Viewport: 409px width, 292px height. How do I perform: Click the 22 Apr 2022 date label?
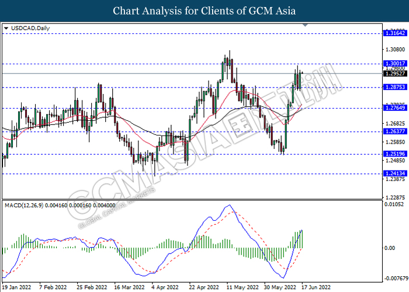204,287
